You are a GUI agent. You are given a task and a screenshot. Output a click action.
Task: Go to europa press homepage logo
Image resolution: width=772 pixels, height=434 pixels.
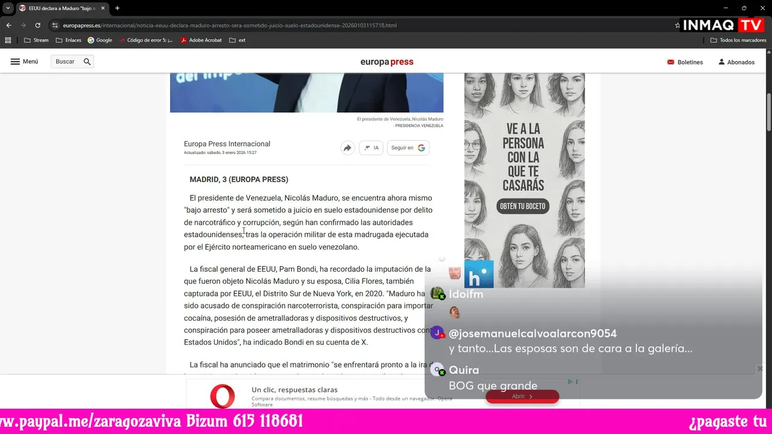click(387, 61)
